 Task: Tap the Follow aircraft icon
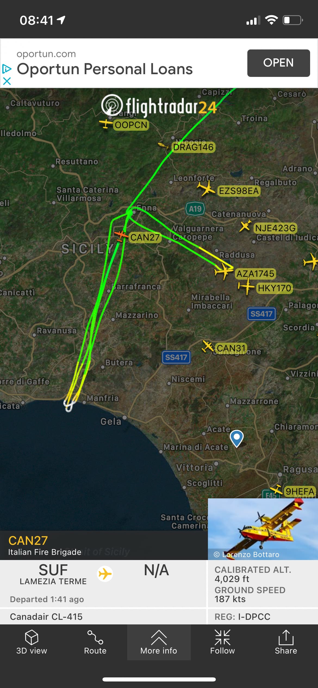pos(222,642)
